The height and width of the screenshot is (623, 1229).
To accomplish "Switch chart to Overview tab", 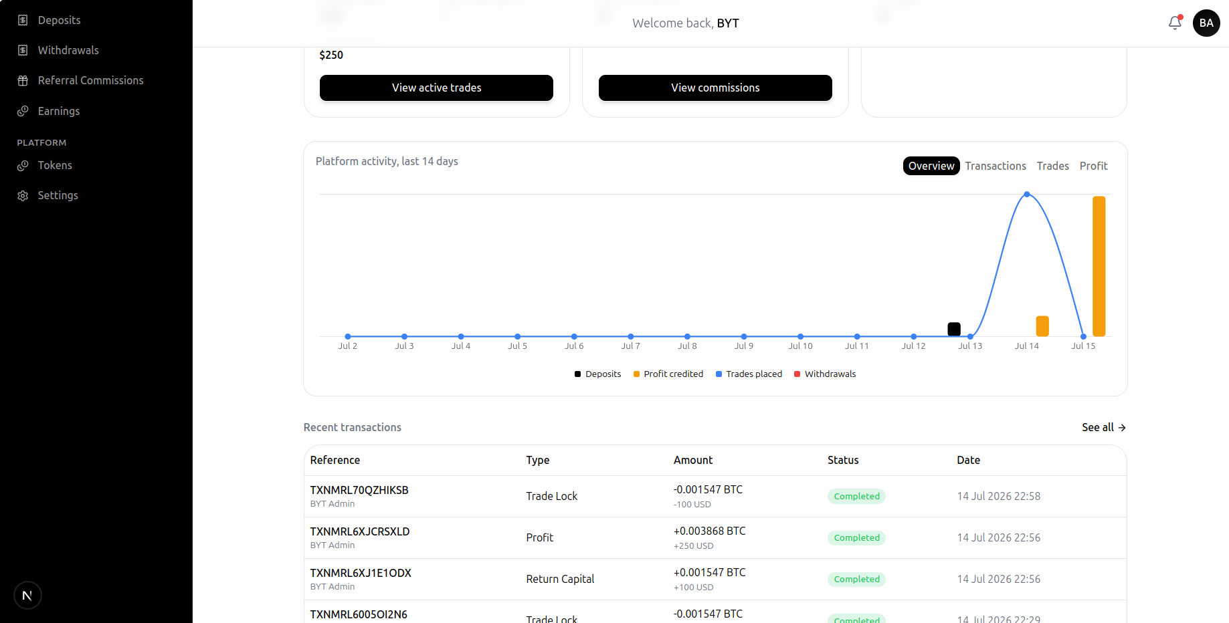I will point(931,166).
